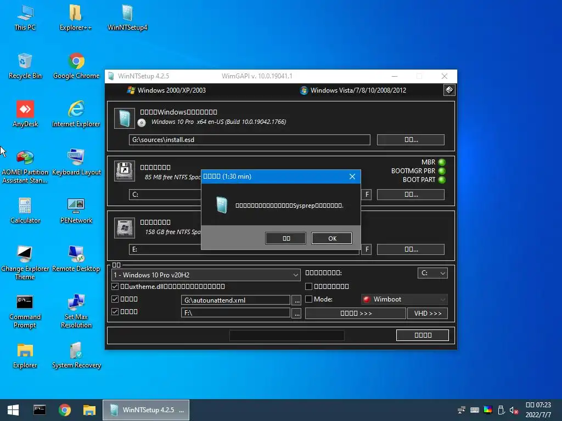This screenshot has height=421, width=562.
Task: Click the BOOT PART green status light
Action: coord(442,180)
